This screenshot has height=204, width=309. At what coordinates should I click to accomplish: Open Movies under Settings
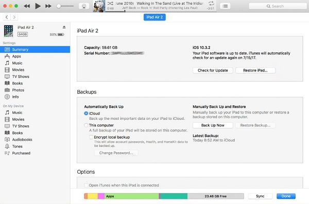pos(35,70)
